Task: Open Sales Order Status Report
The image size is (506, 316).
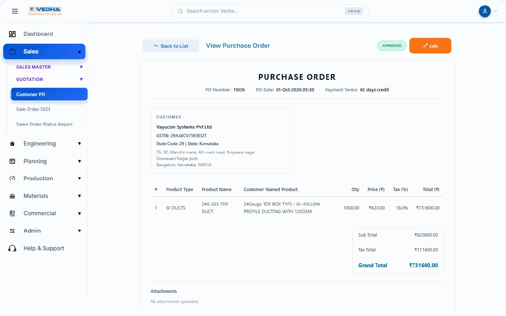Action: click(x=45, y=124)
